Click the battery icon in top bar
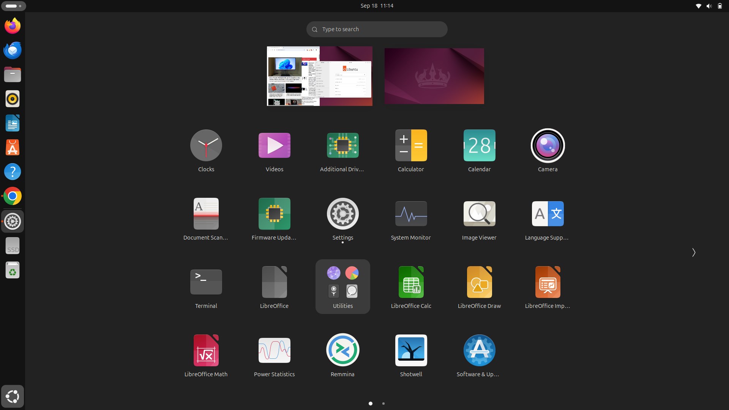The image size is (729, 410). pos(720,6)
